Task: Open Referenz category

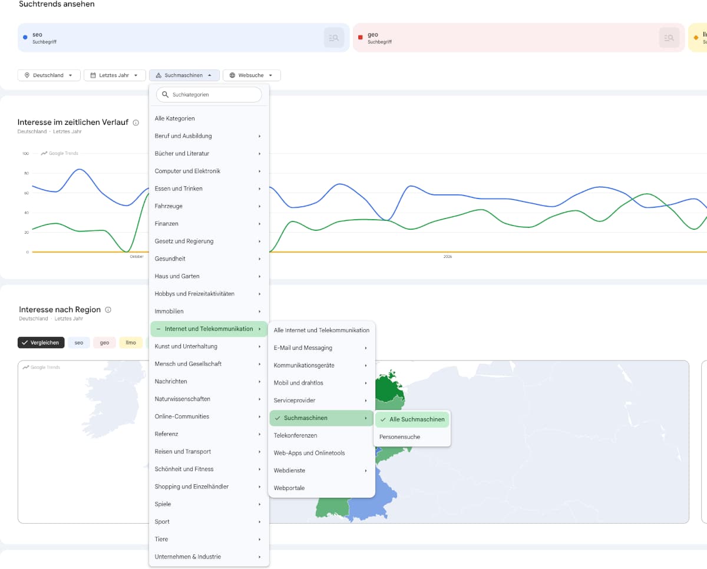Action: [209, 434]
